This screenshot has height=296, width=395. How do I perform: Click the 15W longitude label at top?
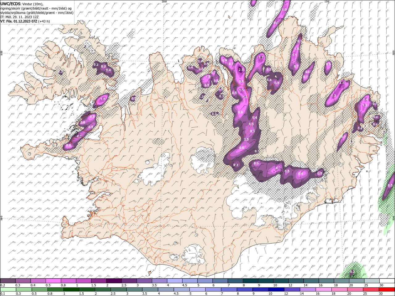click(x=327, y=2)
